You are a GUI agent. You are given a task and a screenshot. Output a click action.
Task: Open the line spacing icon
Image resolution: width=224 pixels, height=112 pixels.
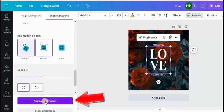coord(165,15)
